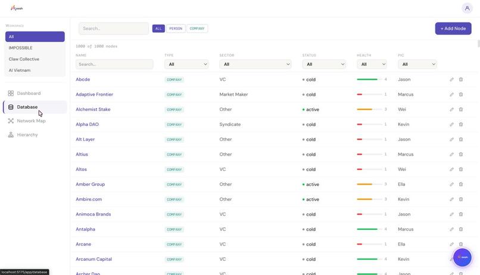Viewport: 480px width, 275px height.
Task: Select the ALL filter chip
Action: tap(158, 29)
